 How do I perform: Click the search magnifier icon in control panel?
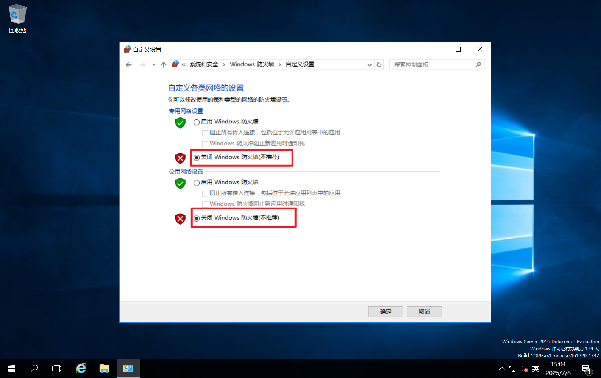tap(478, 65)
